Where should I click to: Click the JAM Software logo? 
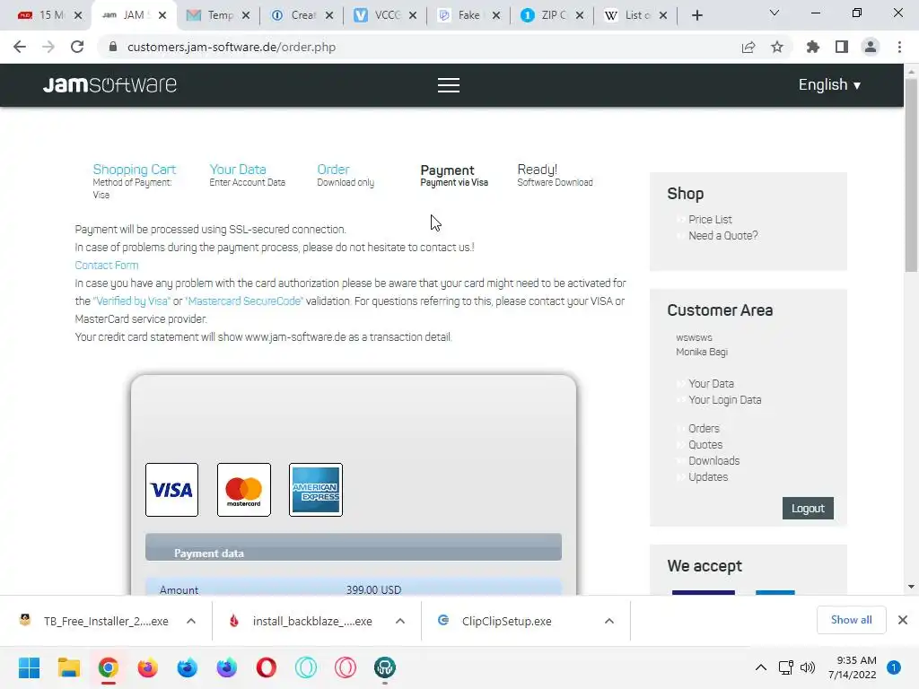(x=109, y=85)
